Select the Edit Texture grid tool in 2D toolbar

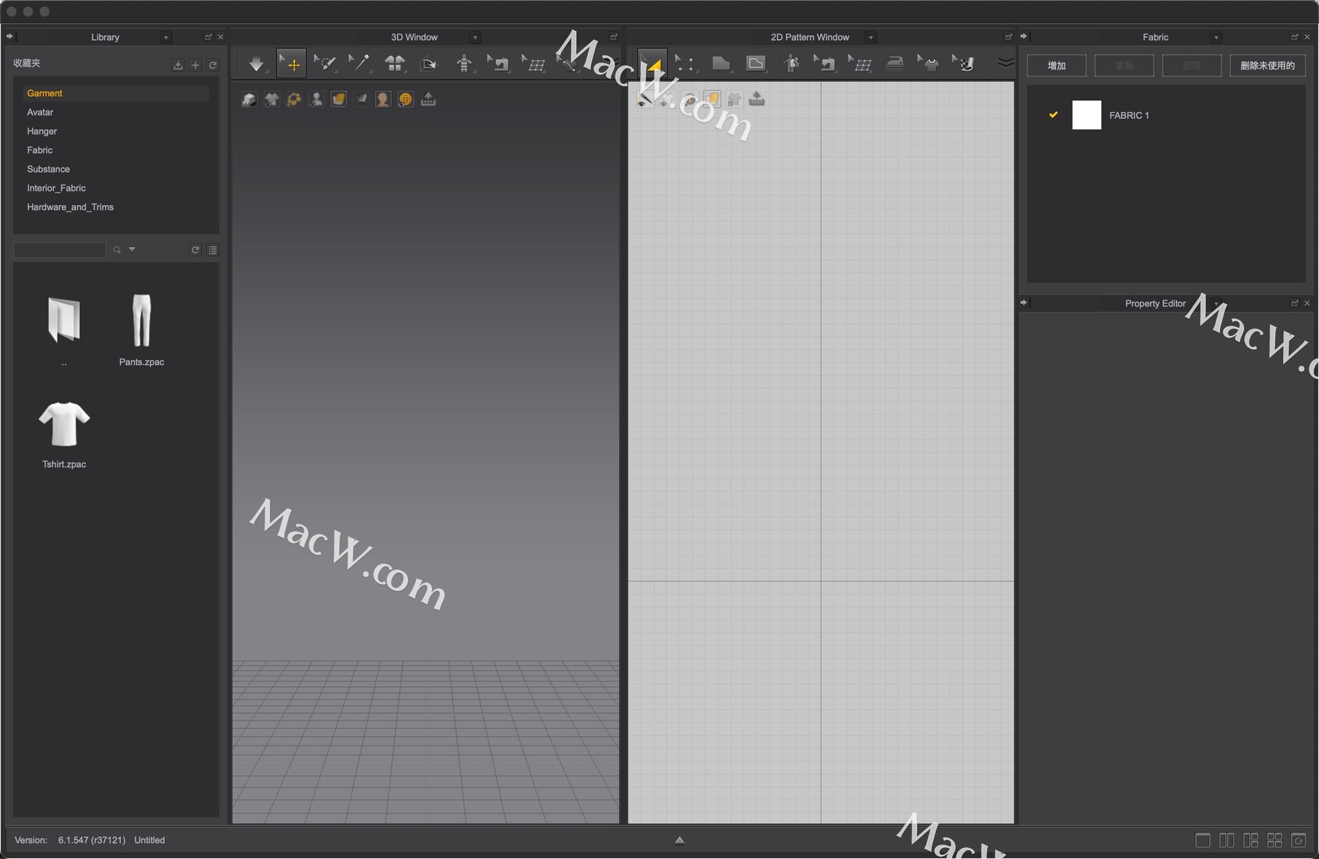860,64
